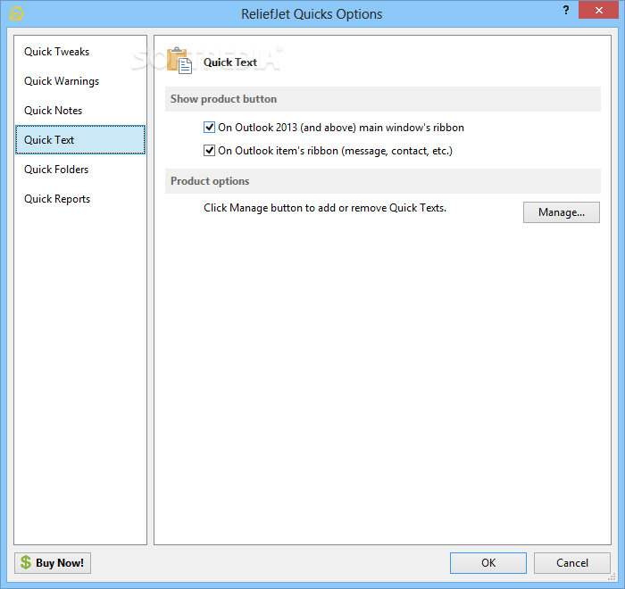Close the ReliefJet Quicks Options dialog
The height and width of the screenshot is (589, 625).
598,10
